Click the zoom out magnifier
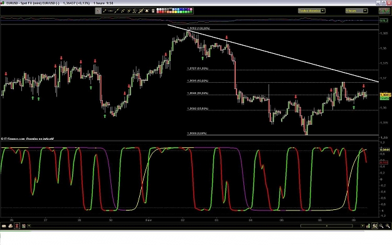Image resolution: width=392 pixels, height=245 pixels. (381, 226)
